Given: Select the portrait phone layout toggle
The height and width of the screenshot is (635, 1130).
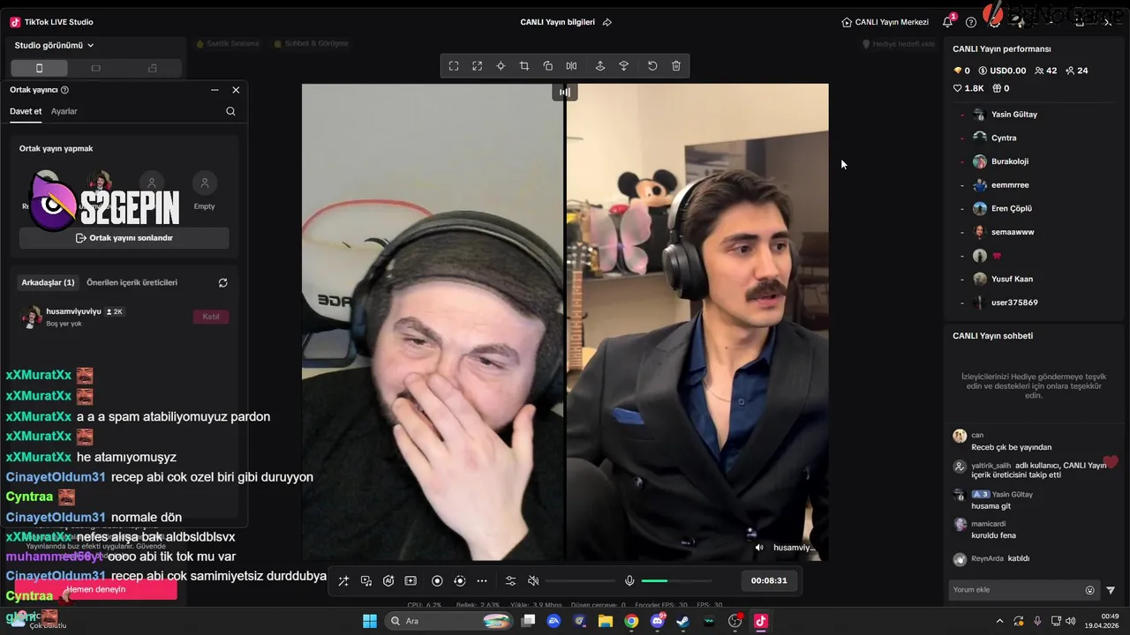Looking at the screenshot, I should [39, 68].
